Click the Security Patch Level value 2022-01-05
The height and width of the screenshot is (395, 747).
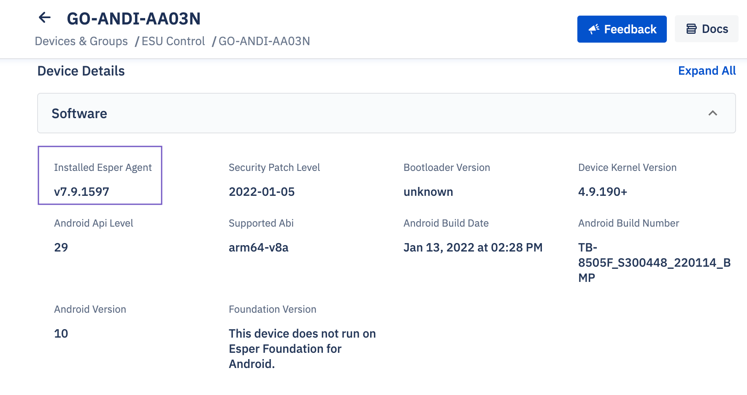point(262,192)
